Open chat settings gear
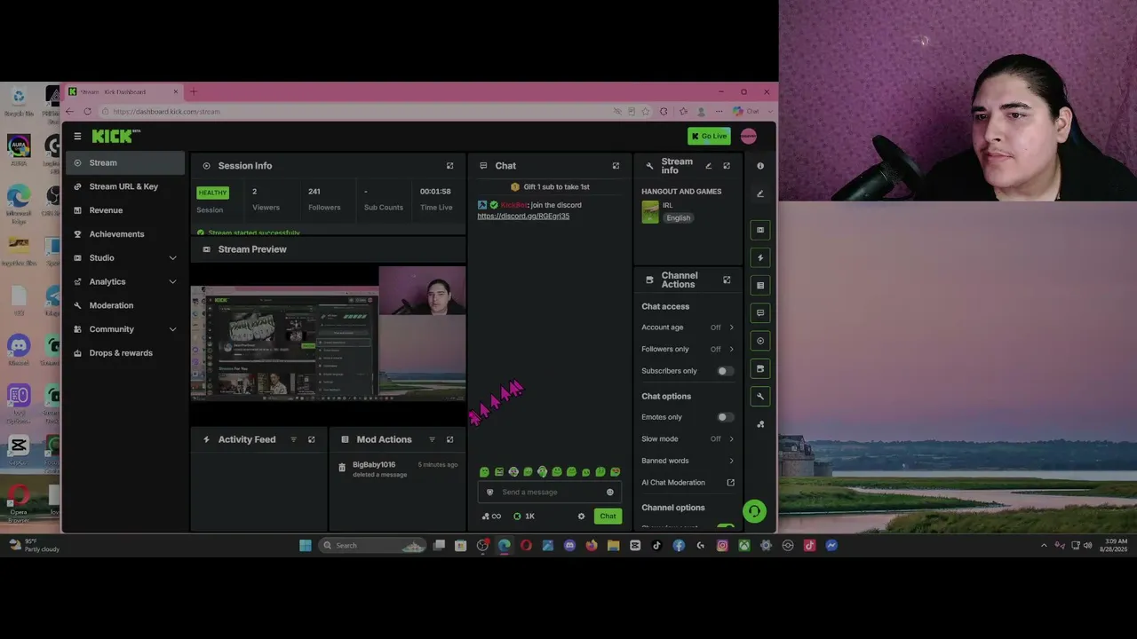 [x=582, y=516]
